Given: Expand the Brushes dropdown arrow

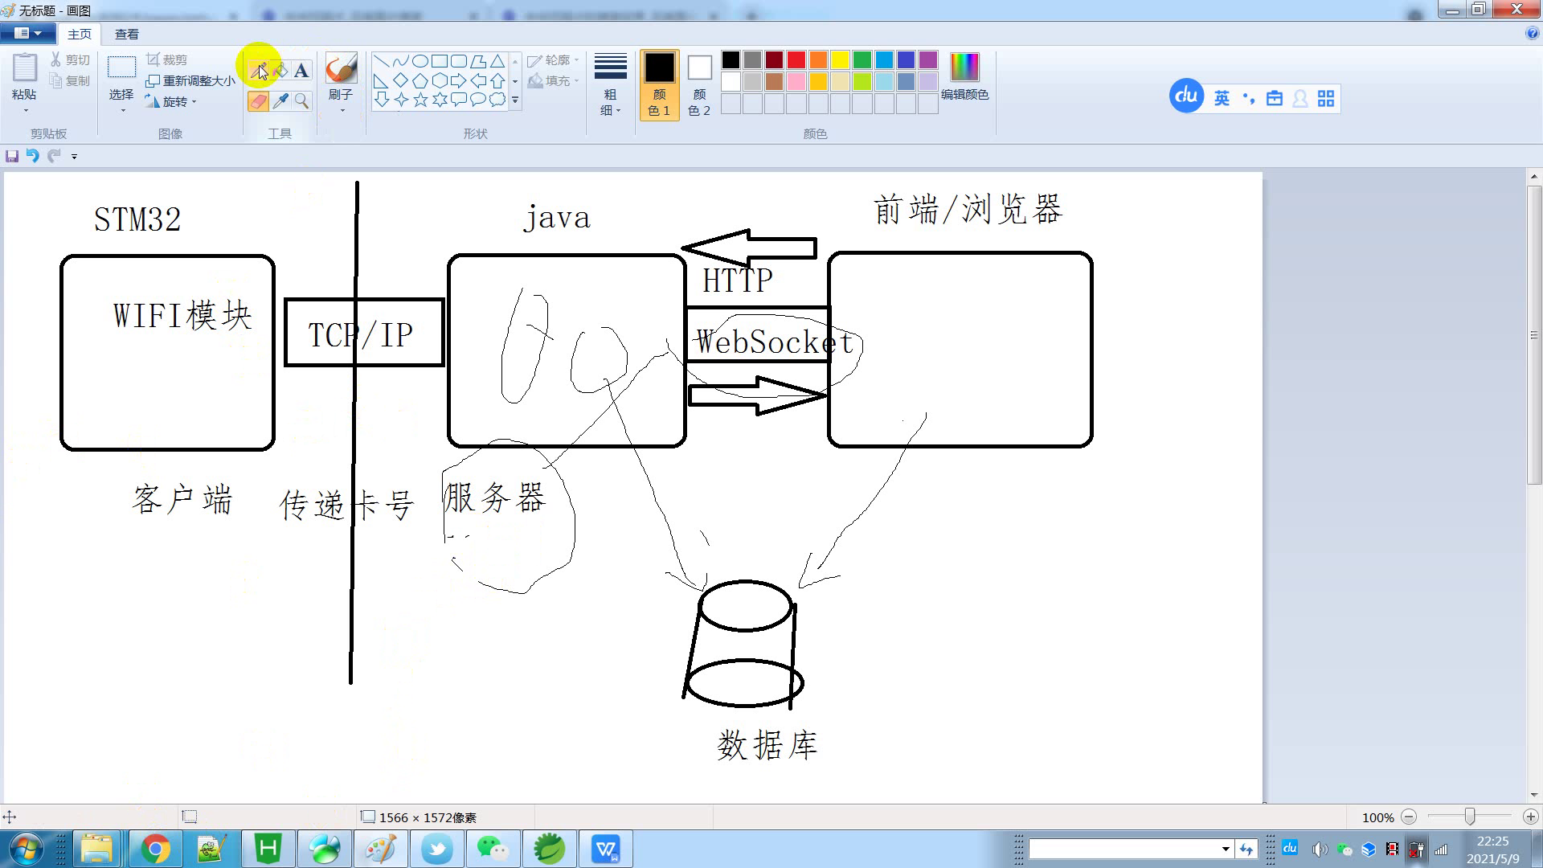Looking at the screenshot, I should click(342, 110).
